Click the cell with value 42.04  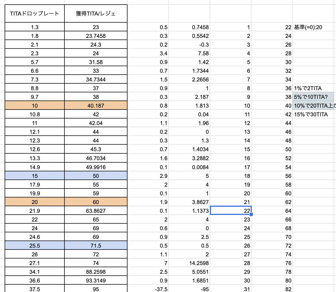tap(96, 123)
